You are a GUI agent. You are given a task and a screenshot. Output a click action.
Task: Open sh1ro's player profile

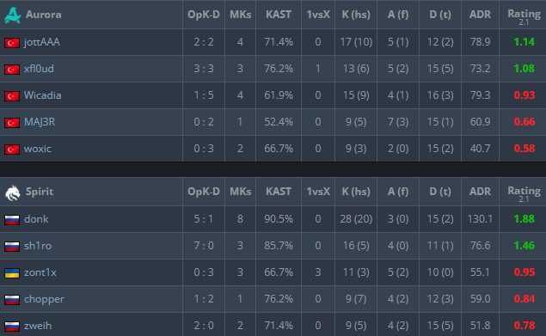[38, 246]
